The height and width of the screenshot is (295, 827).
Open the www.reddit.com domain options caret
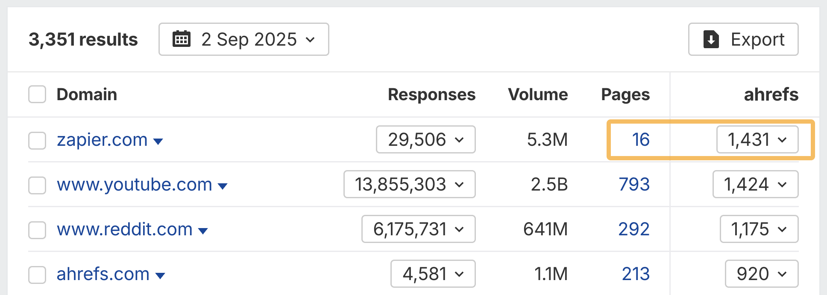click(x=204, y=230)
